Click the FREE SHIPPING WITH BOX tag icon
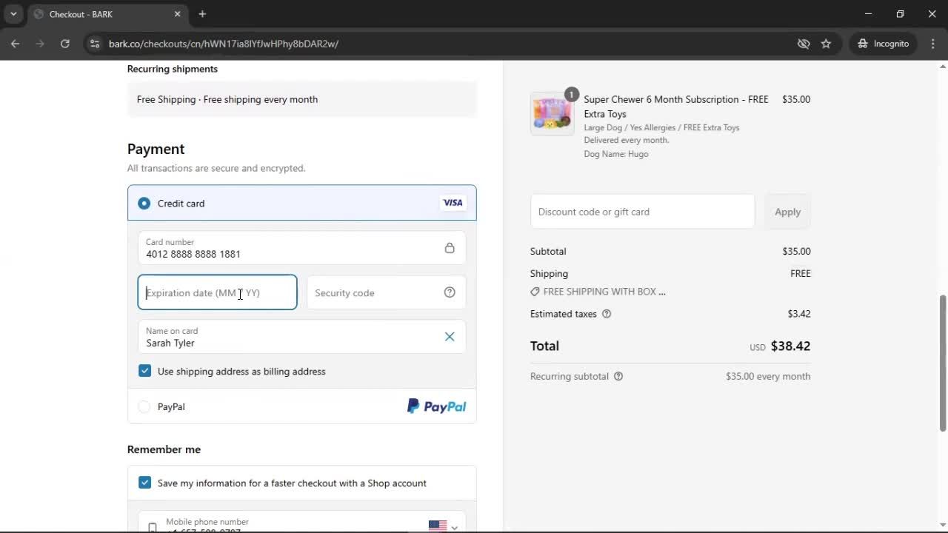Image resolution: width=948 pixels, height=533 pixels. pyautogui.click(x=535, y=292)
